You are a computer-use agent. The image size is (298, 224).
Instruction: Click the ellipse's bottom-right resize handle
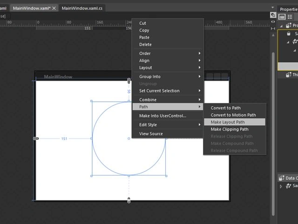click(x=166, y=176)
